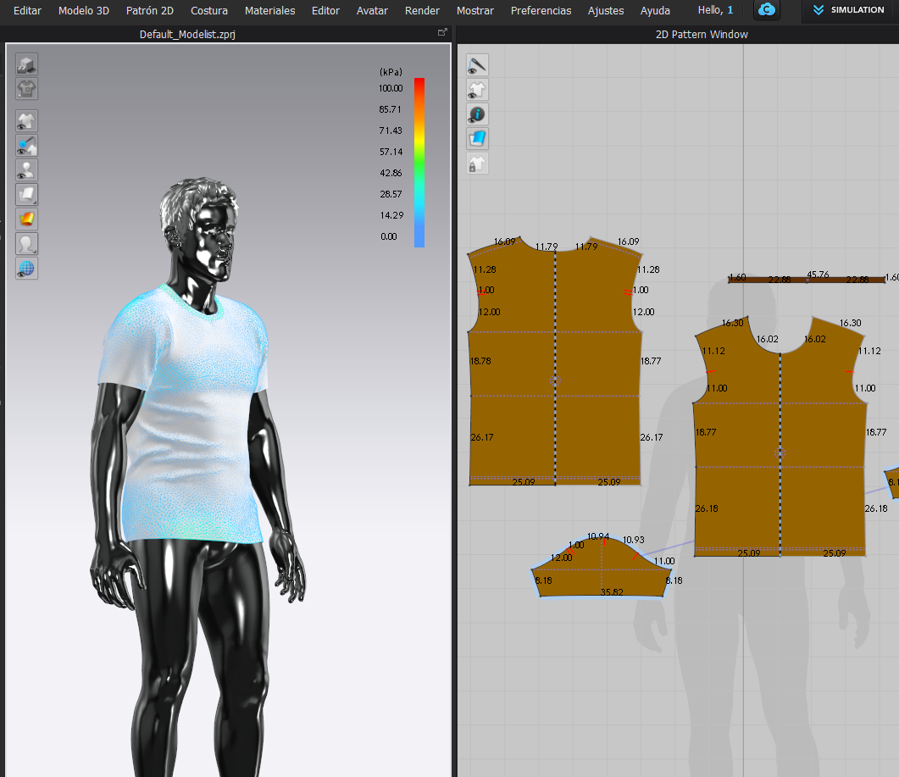This screenshot has height=777, width=899.
Task: Open the Costura menu
Action: click(x=208, y=11)
